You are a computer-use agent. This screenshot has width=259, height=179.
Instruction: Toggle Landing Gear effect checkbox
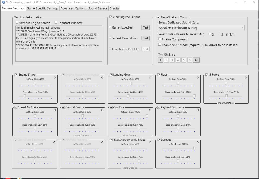pyautogui.click(x=111, y=75)
